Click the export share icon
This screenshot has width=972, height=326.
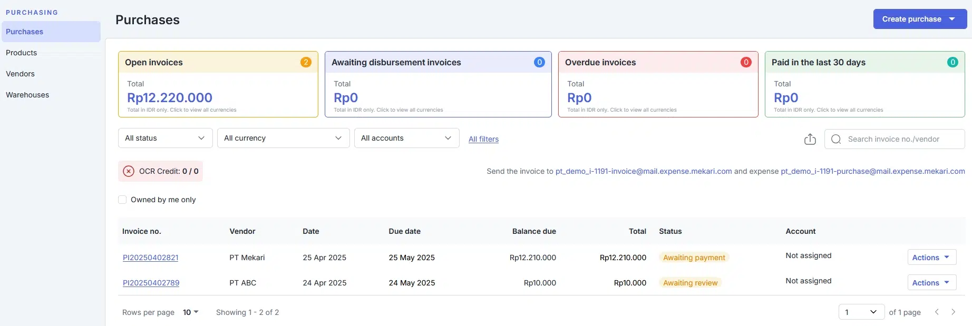tap(810, 139)
